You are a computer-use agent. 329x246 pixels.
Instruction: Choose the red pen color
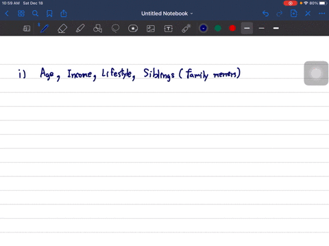tap(232, 28)
